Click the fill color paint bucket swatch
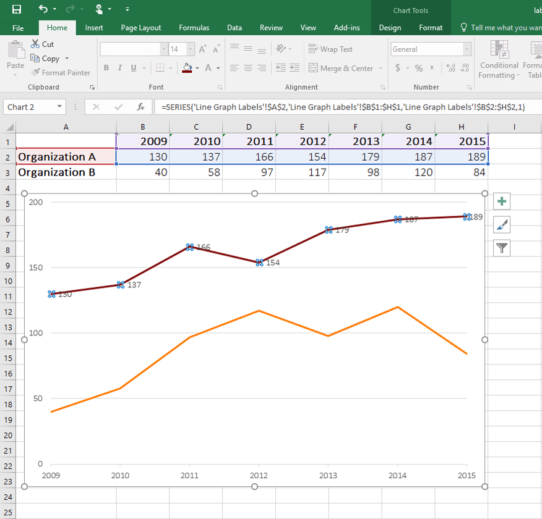542x519 pixels. (x=187, y=68)
